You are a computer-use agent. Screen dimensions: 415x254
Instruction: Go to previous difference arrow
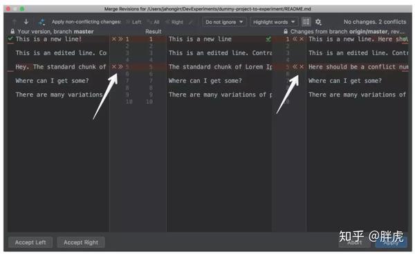15,21
